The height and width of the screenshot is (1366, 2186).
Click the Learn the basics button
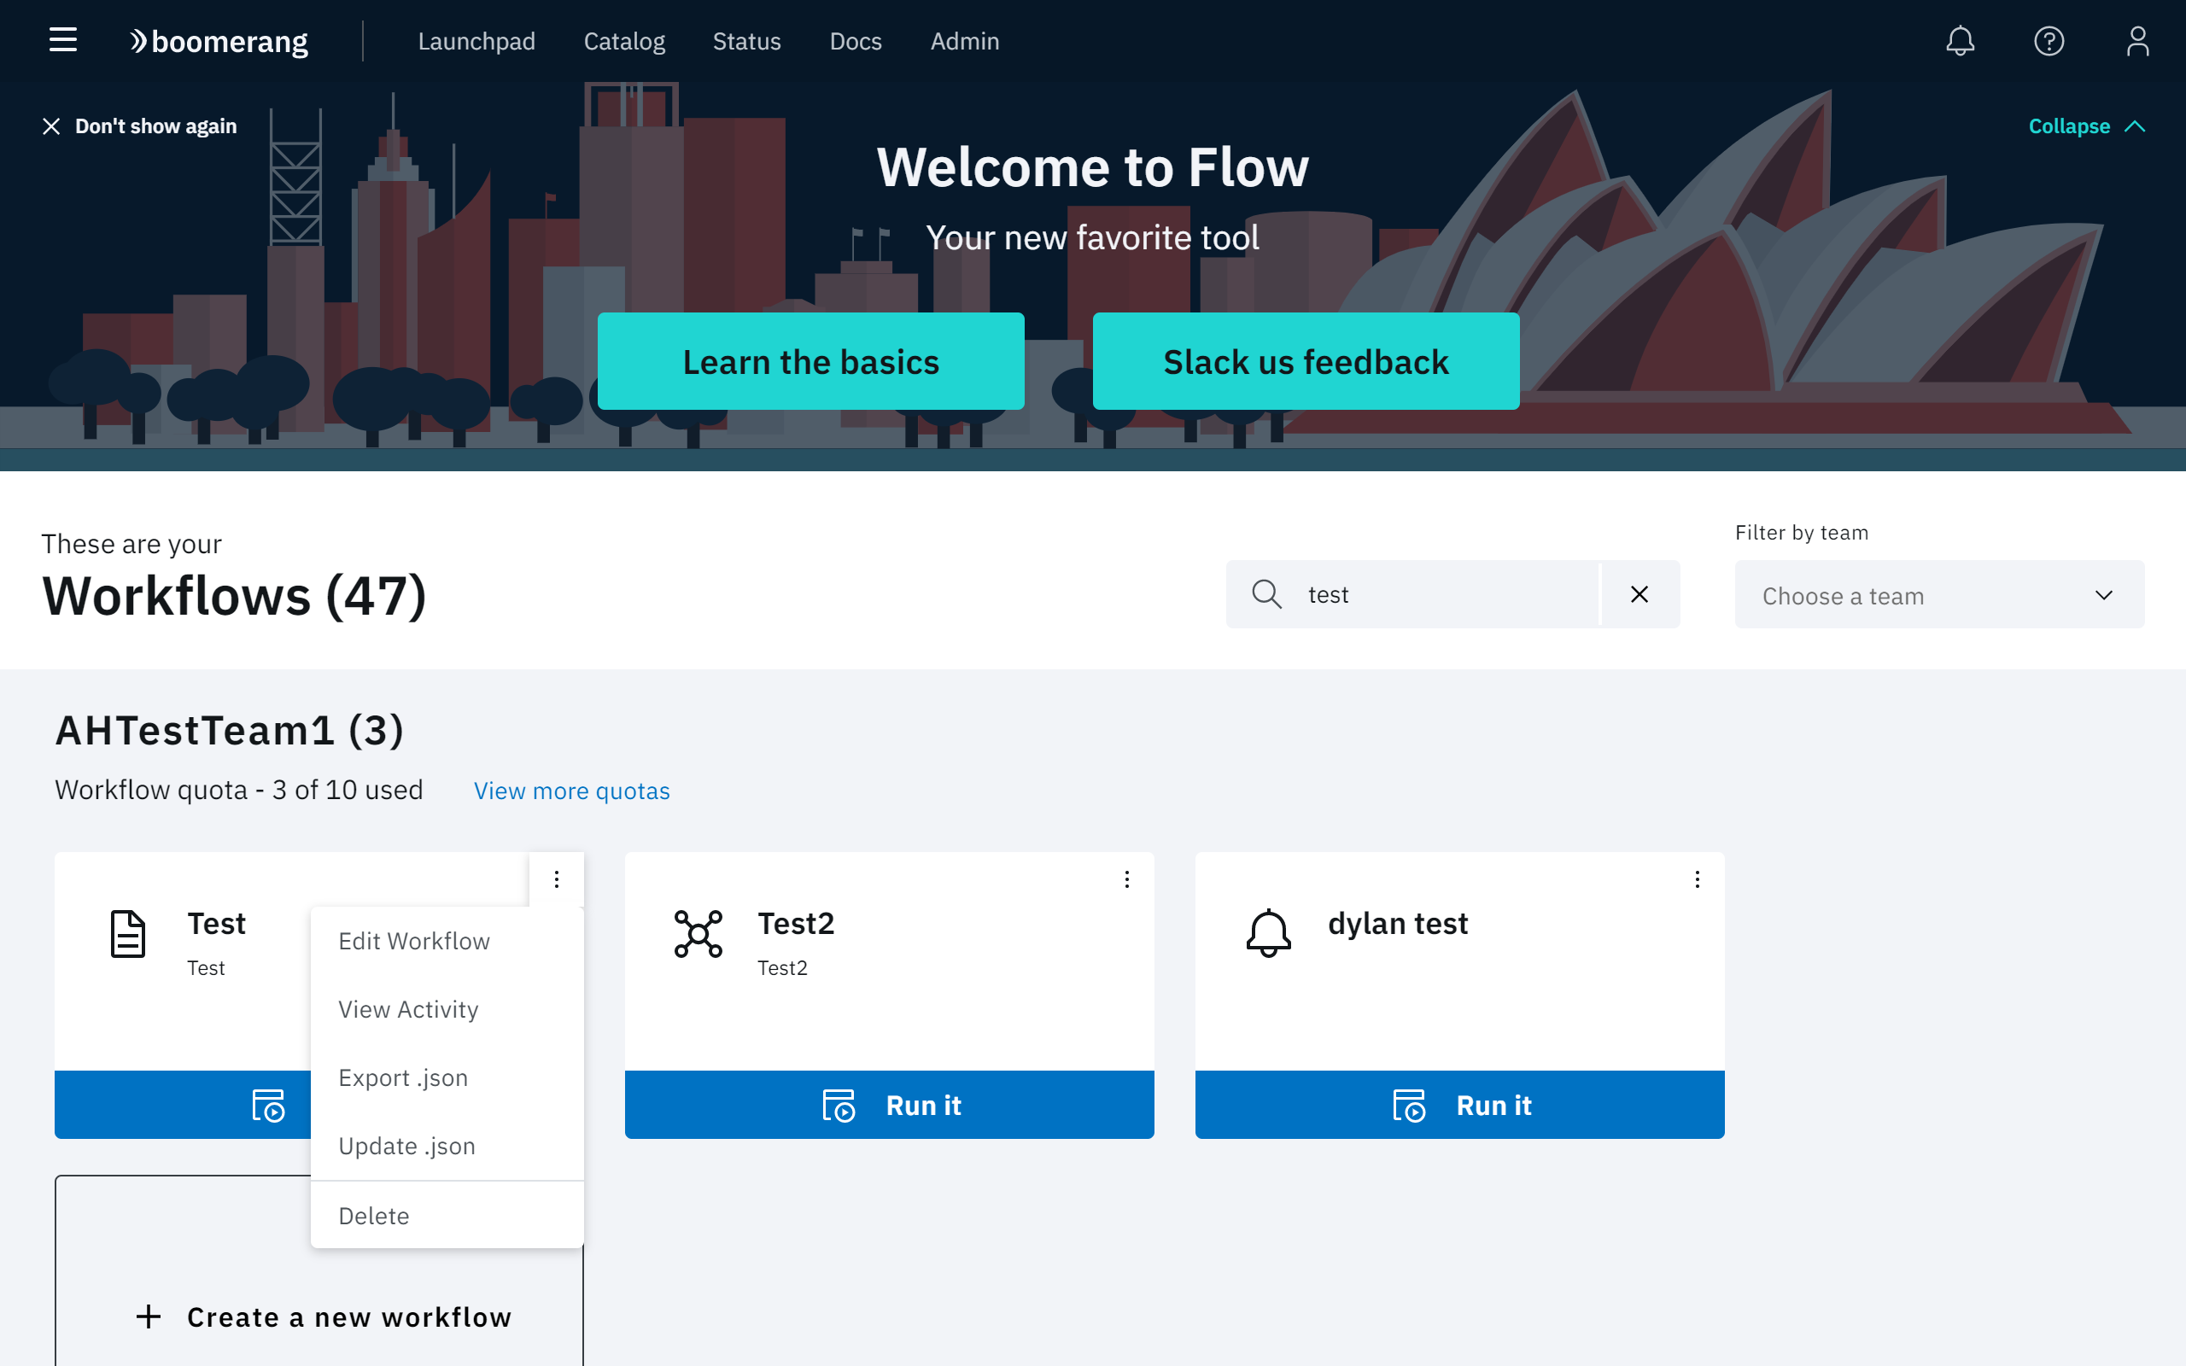click(810, 361)
